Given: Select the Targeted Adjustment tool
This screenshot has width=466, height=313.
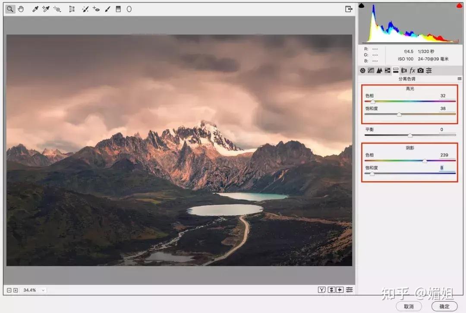Looking at the screenshot, I should point(57,9).
